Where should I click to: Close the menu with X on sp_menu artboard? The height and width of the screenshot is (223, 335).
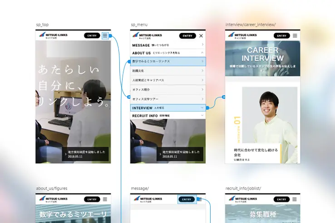pos(201,36)
